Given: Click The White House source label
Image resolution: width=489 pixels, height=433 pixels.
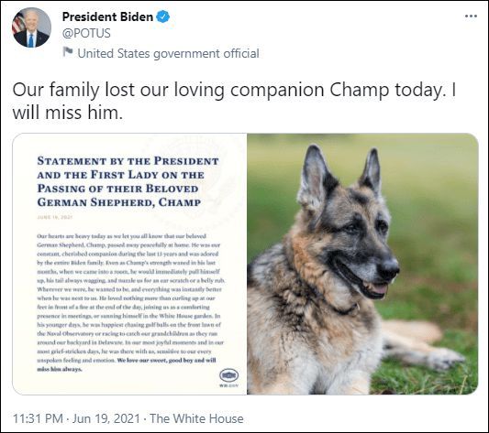Looking at the screenshot, I should [x=196, y=418].
